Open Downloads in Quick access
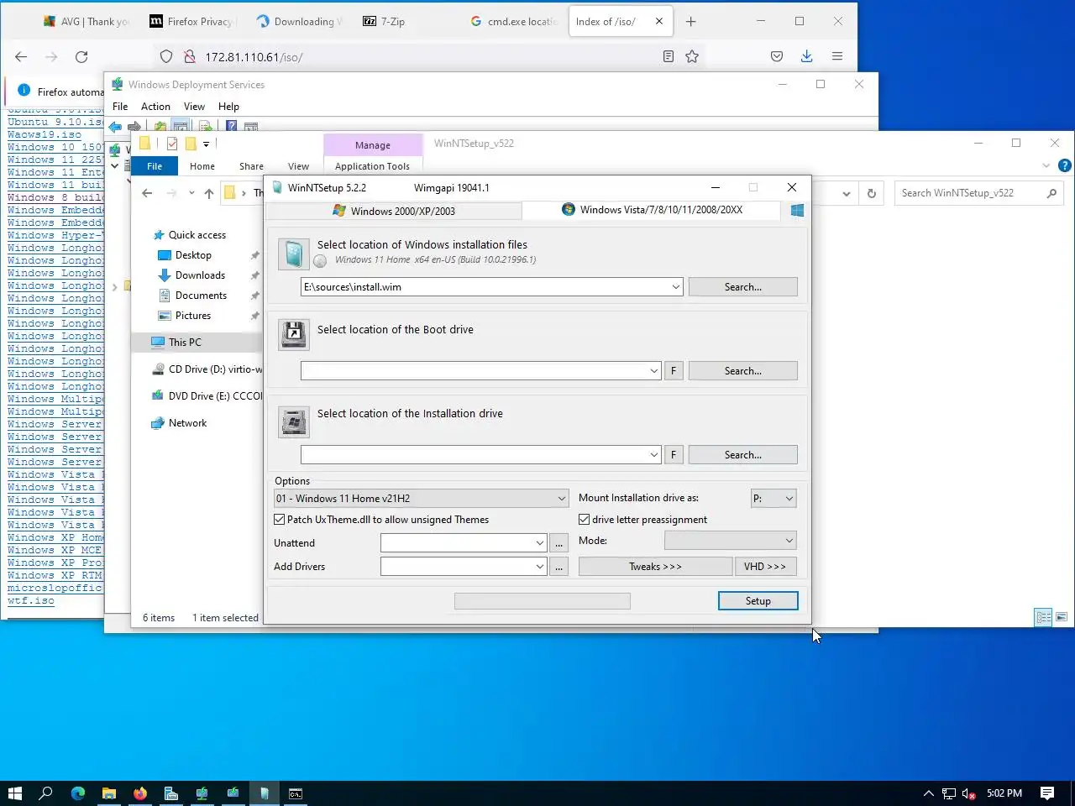 pos(200,275)
